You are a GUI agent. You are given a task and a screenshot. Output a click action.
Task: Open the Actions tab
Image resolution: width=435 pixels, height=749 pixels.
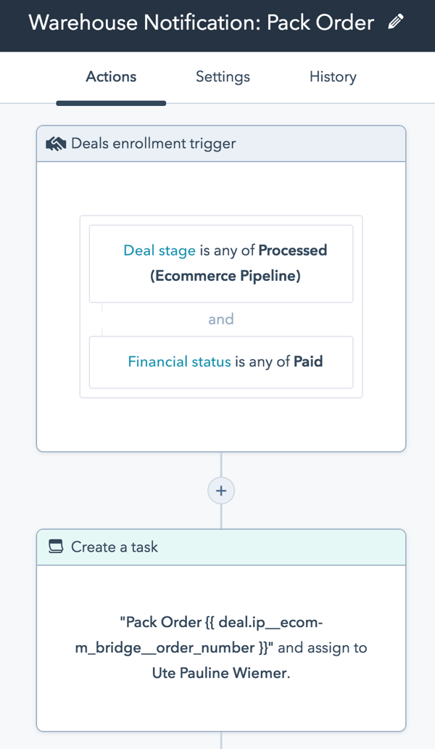tap(111, 77)
